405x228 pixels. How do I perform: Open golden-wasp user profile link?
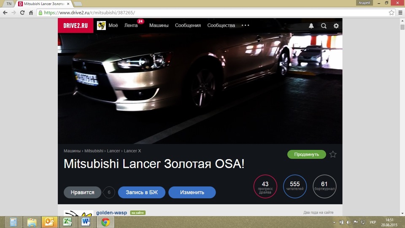(x=111, y=212)
